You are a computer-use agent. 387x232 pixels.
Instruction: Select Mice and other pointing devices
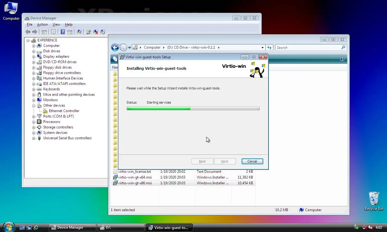tap(69, 95)
